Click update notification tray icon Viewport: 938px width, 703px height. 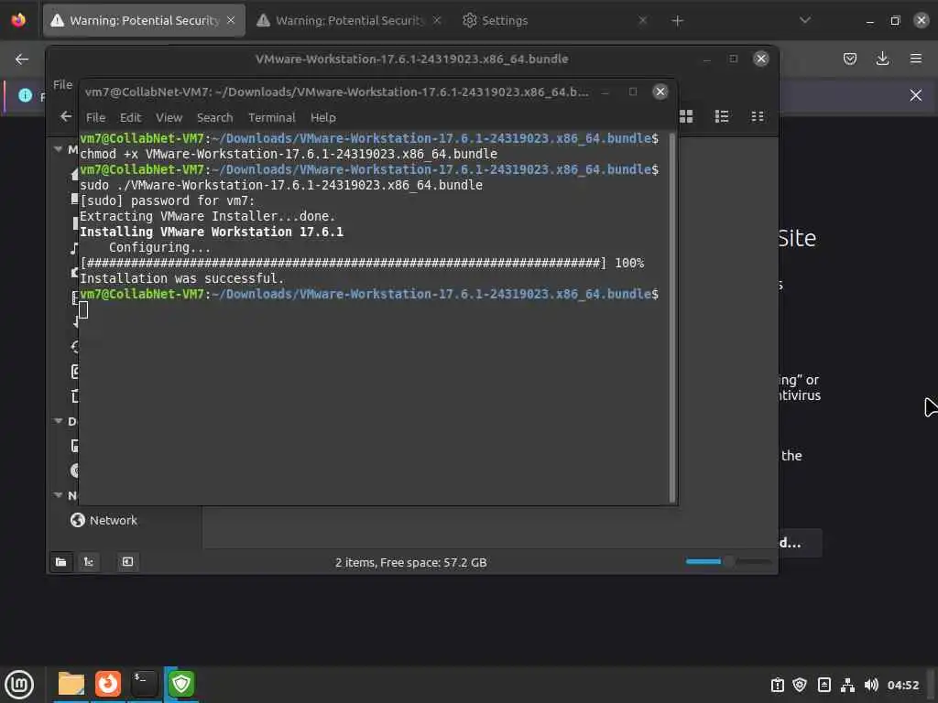click(777, 685)
